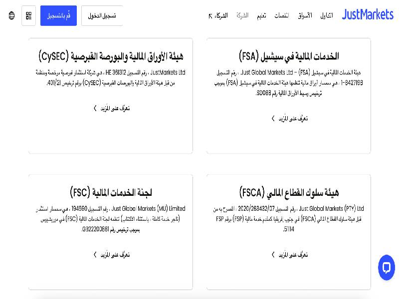This screenshot has width=399, height=299.
Task: Select the لجنة الخدمات المالية (FSC) card heading
Action: pos(111,192)
